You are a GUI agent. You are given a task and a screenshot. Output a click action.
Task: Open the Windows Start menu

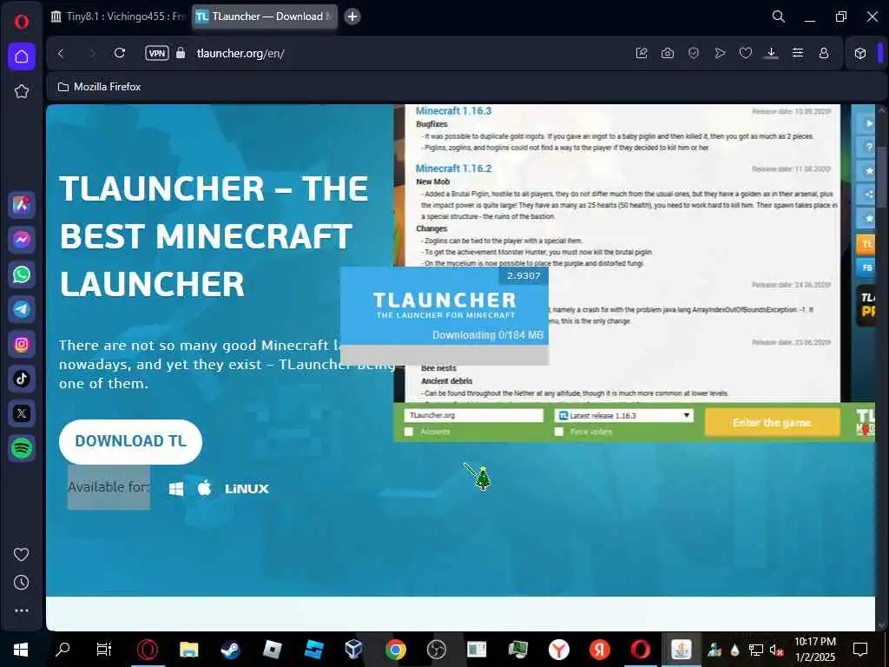21,650
